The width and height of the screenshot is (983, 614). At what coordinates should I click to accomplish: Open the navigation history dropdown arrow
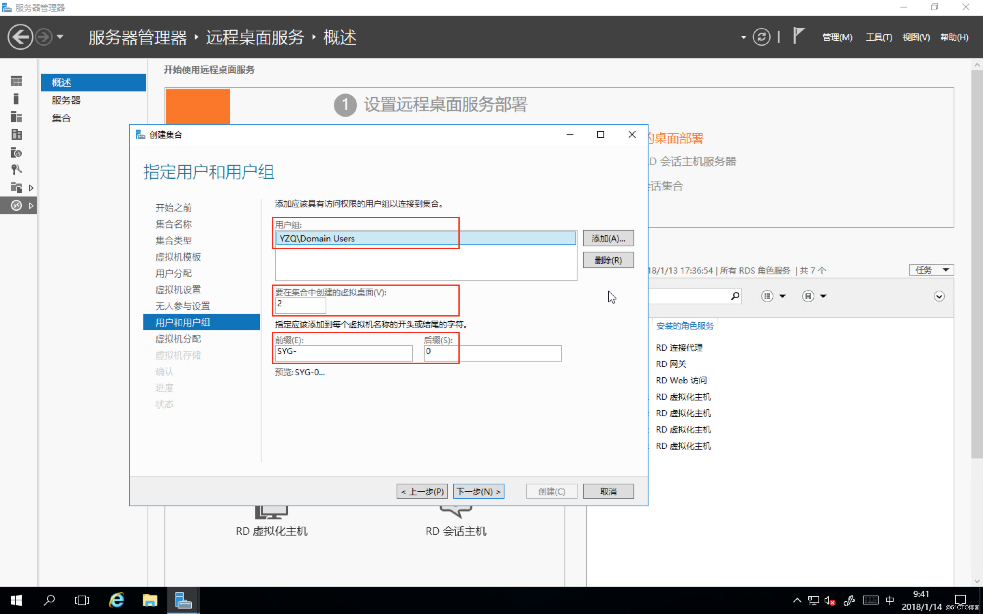tap(60, 37)
